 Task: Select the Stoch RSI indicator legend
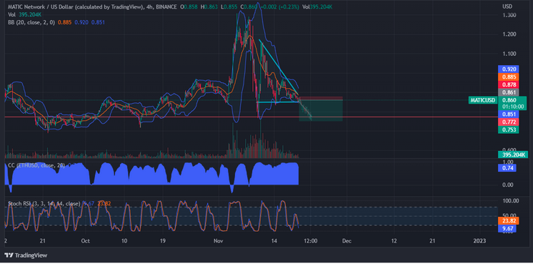(x=44, y=203)
